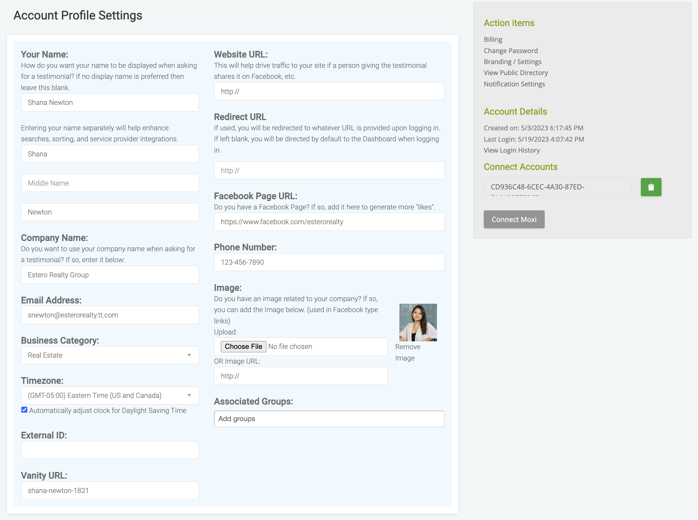This screenshot has height=520, width=698.
Task: Click View Login History link
Action: click(511, 150)
